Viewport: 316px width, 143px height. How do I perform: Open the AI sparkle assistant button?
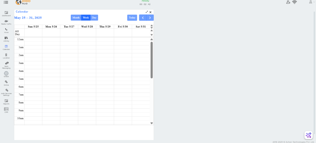tap(309, 135)
